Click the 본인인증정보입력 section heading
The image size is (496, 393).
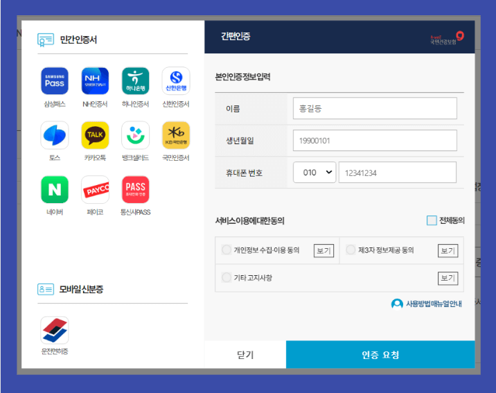[x=242, y=77]
